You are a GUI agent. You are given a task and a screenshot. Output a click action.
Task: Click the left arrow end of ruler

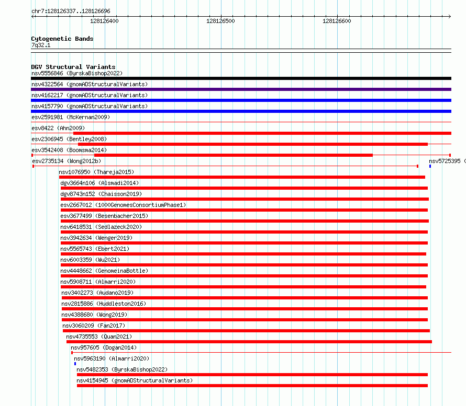(x=33, y=17)
